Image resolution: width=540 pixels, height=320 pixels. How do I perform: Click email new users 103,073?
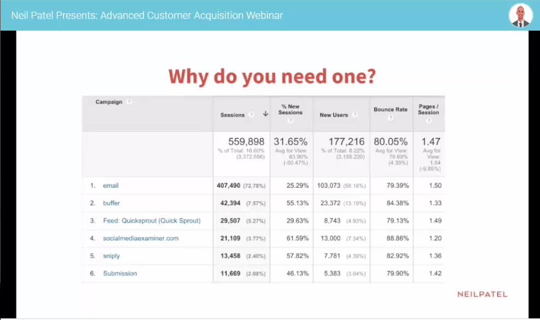(x=329, y=186)
